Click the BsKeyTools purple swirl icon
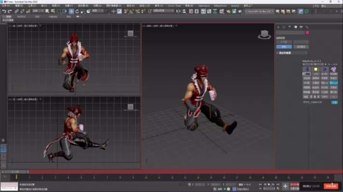Screen dimensions: 343x192 click(333, 69)
